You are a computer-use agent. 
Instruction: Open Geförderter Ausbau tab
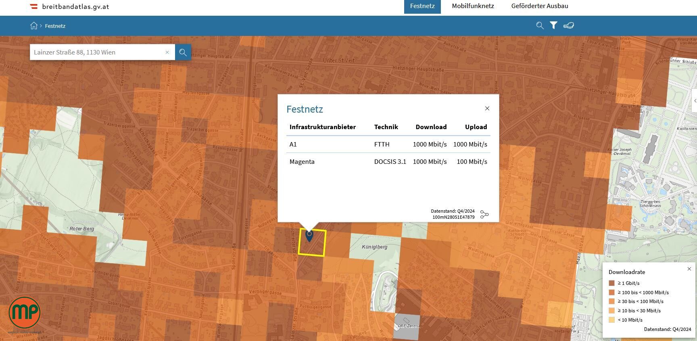tap(540, 6)
